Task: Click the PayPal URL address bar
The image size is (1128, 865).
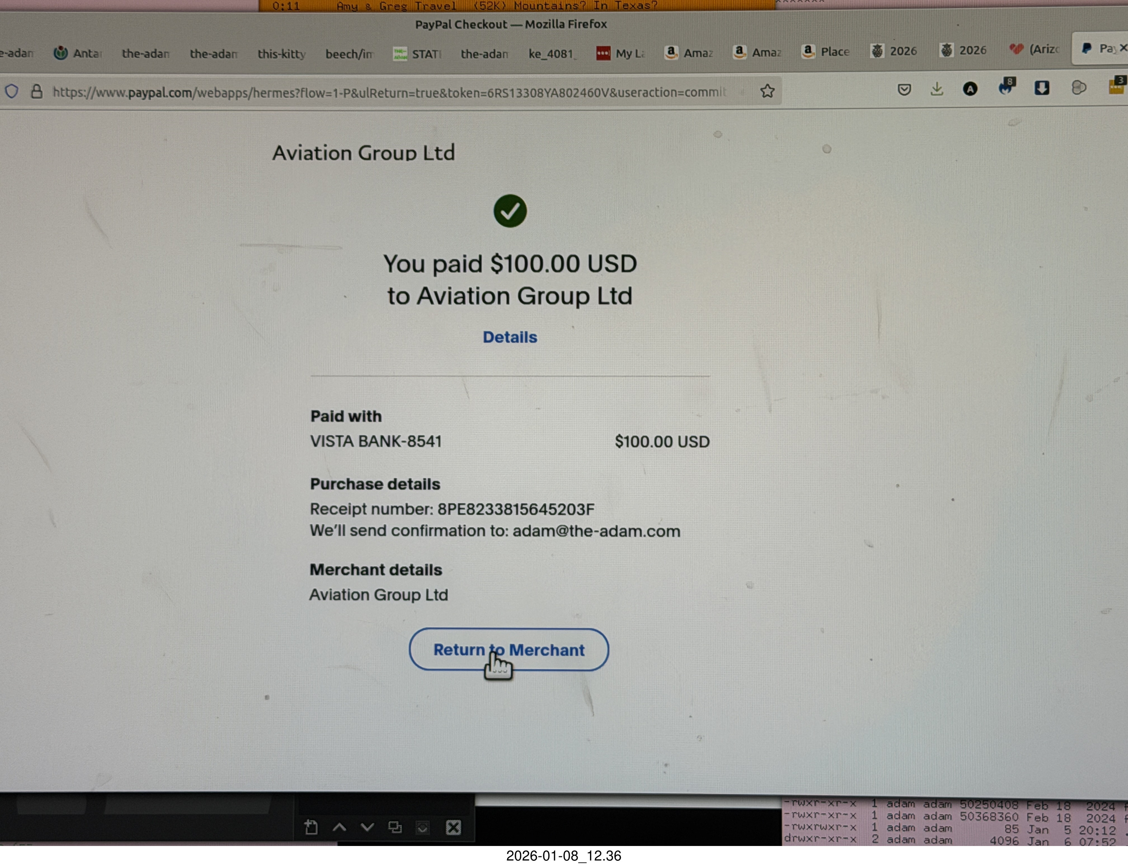Action: [x=389, y=92]
